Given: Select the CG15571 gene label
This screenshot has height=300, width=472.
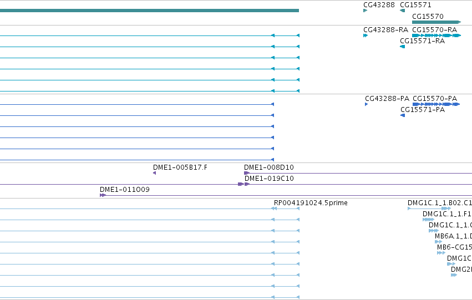Looking at the screenshot, I should click(415, 5).
